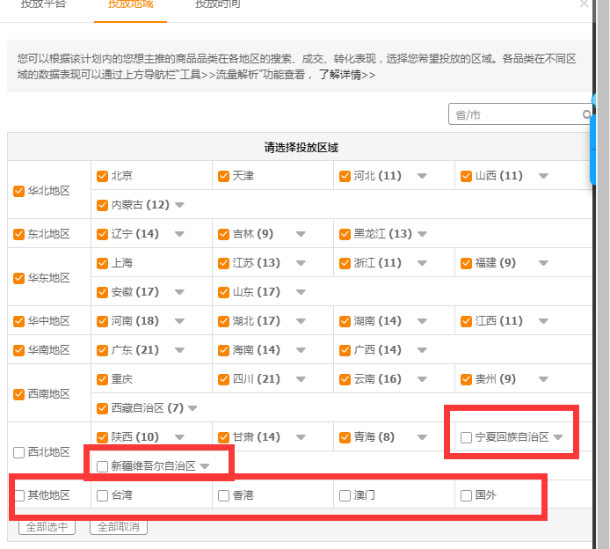Screen dimensions: 610x549
Task: Open the 西藏自治区 (7) dropdown arrow
Action: (x=192, y=408)
